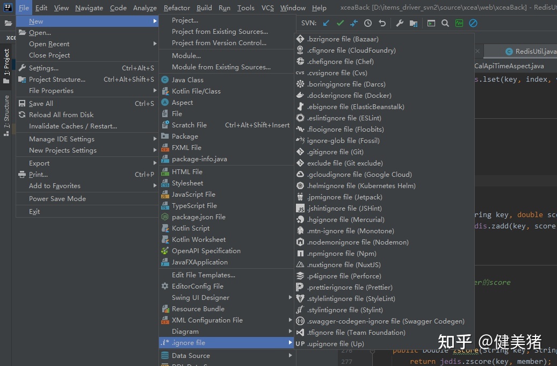Create new HTML File

point(226,171)
